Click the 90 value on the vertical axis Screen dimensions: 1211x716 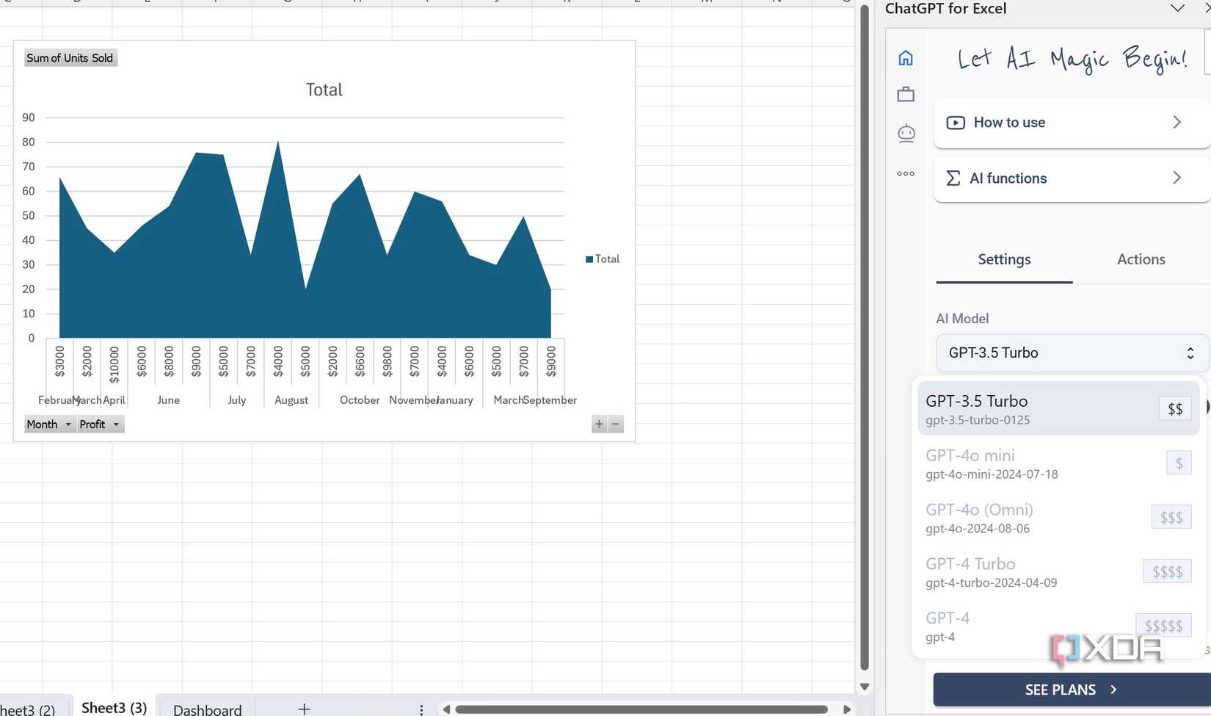[x=29, y=117]
